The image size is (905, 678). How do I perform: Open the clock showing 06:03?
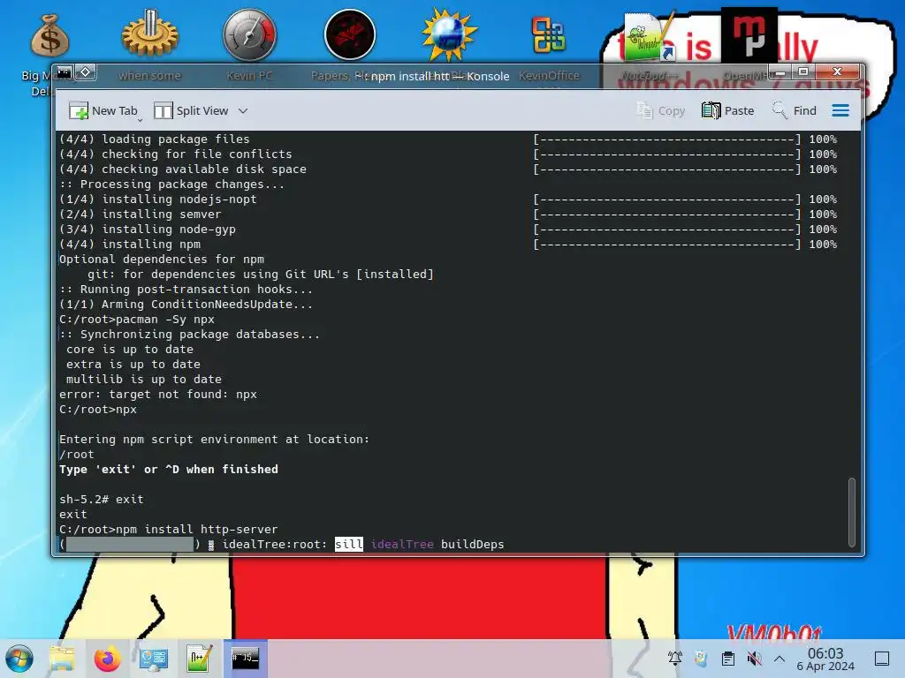(825, 659)
